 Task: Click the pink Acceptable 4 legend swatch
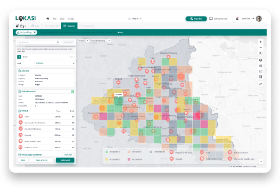pyautogui.click(x=129, y=159)
